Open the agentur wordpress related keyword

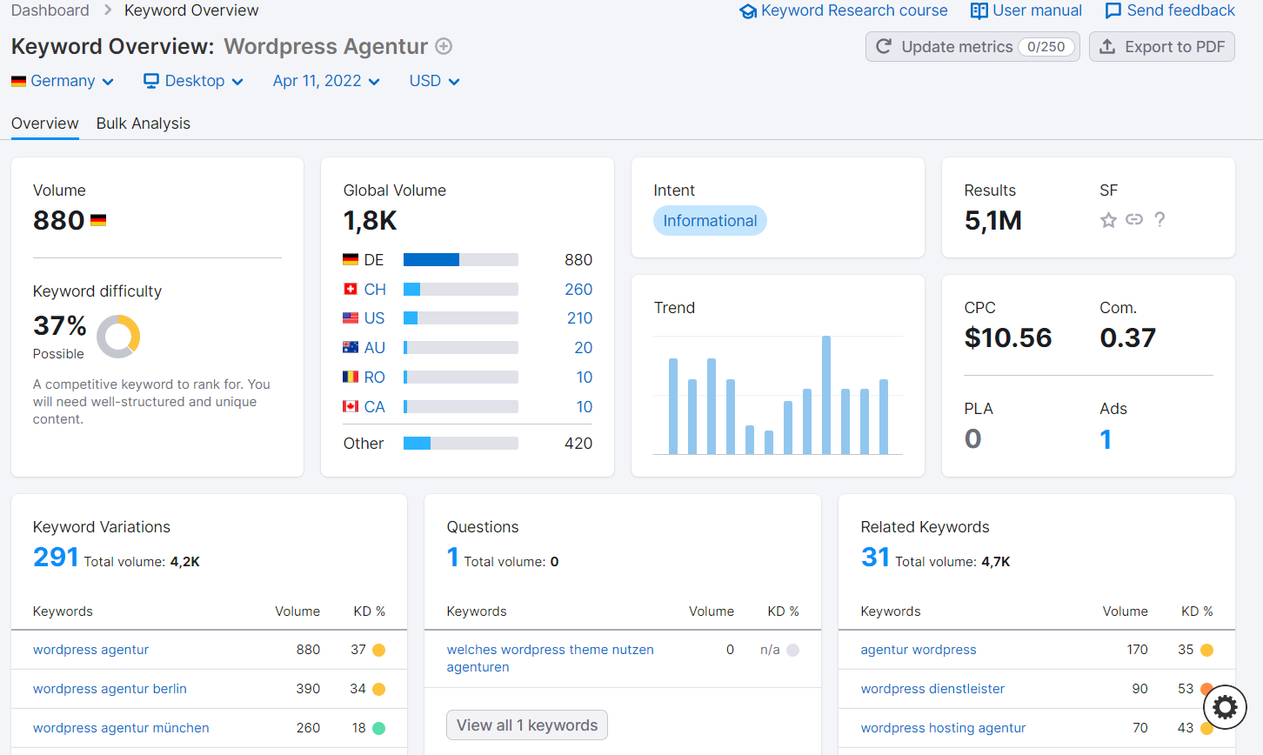point(919,650)
